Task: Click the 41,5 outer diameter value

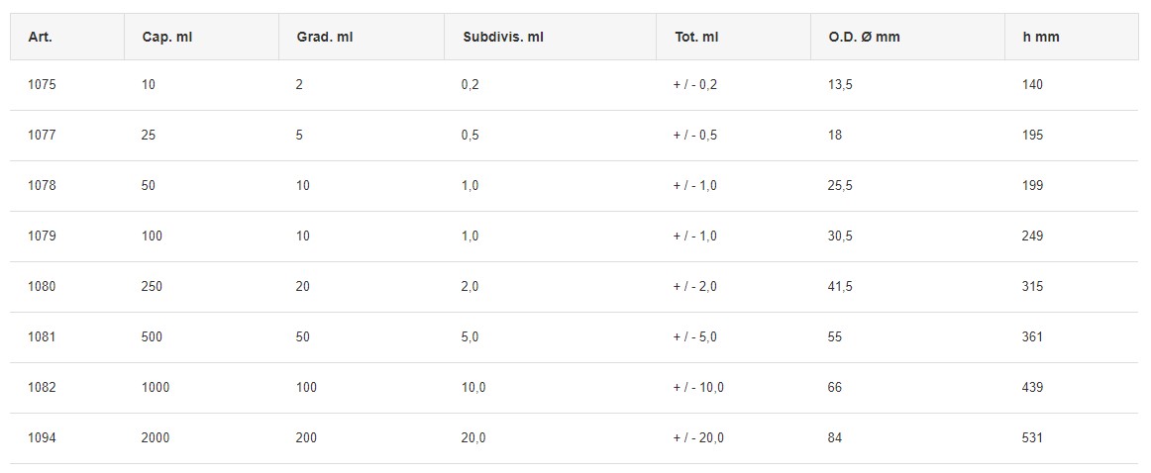Action: tap(840, 287)
